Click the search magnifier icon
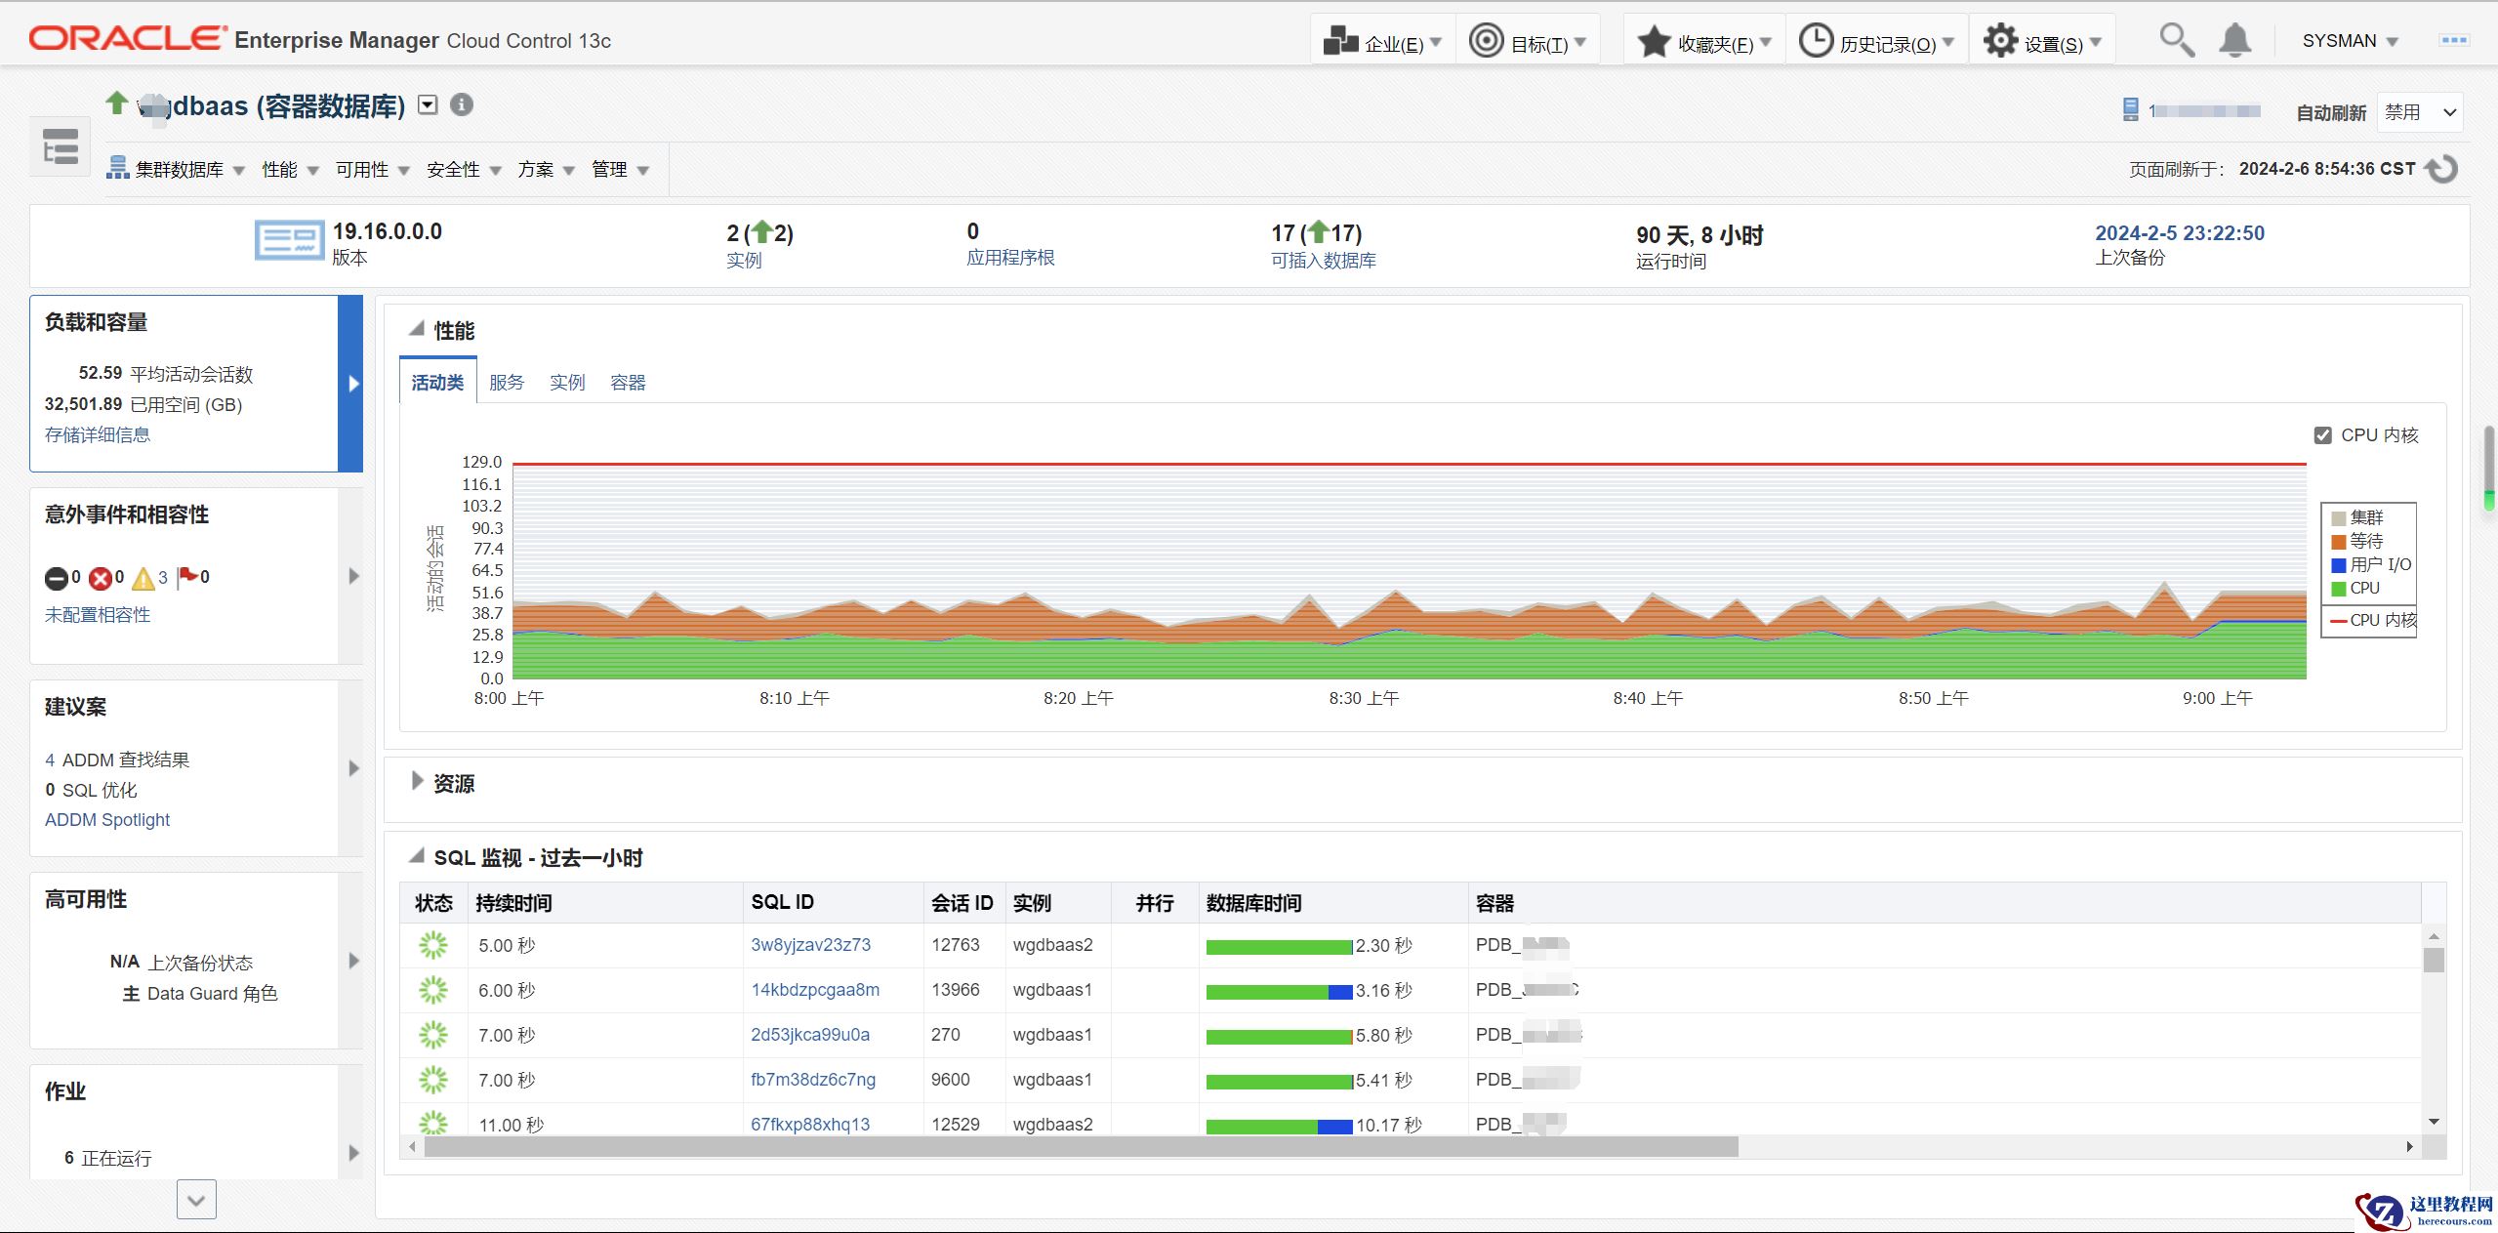 pos(2175,40)
